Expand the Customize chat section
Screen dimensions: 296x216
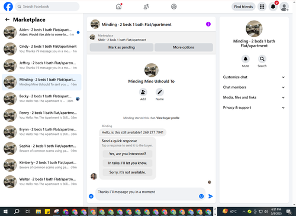(x=254, y=77)
